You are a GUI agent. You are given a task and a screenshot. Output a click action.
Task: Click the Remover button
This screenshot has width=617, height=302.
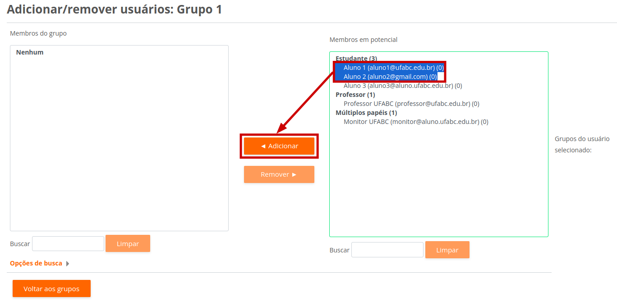(279, 174)
